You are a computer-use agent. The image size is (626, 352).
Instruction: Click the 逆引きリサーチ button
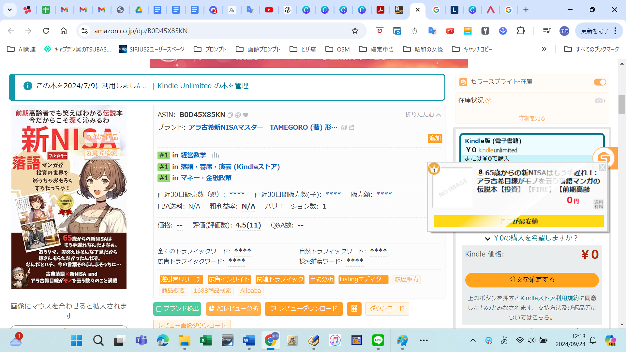coord(181,280)
